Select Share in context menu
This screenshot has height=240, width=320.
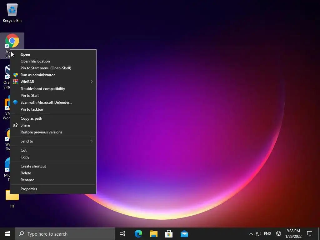(x=53, y=125)
